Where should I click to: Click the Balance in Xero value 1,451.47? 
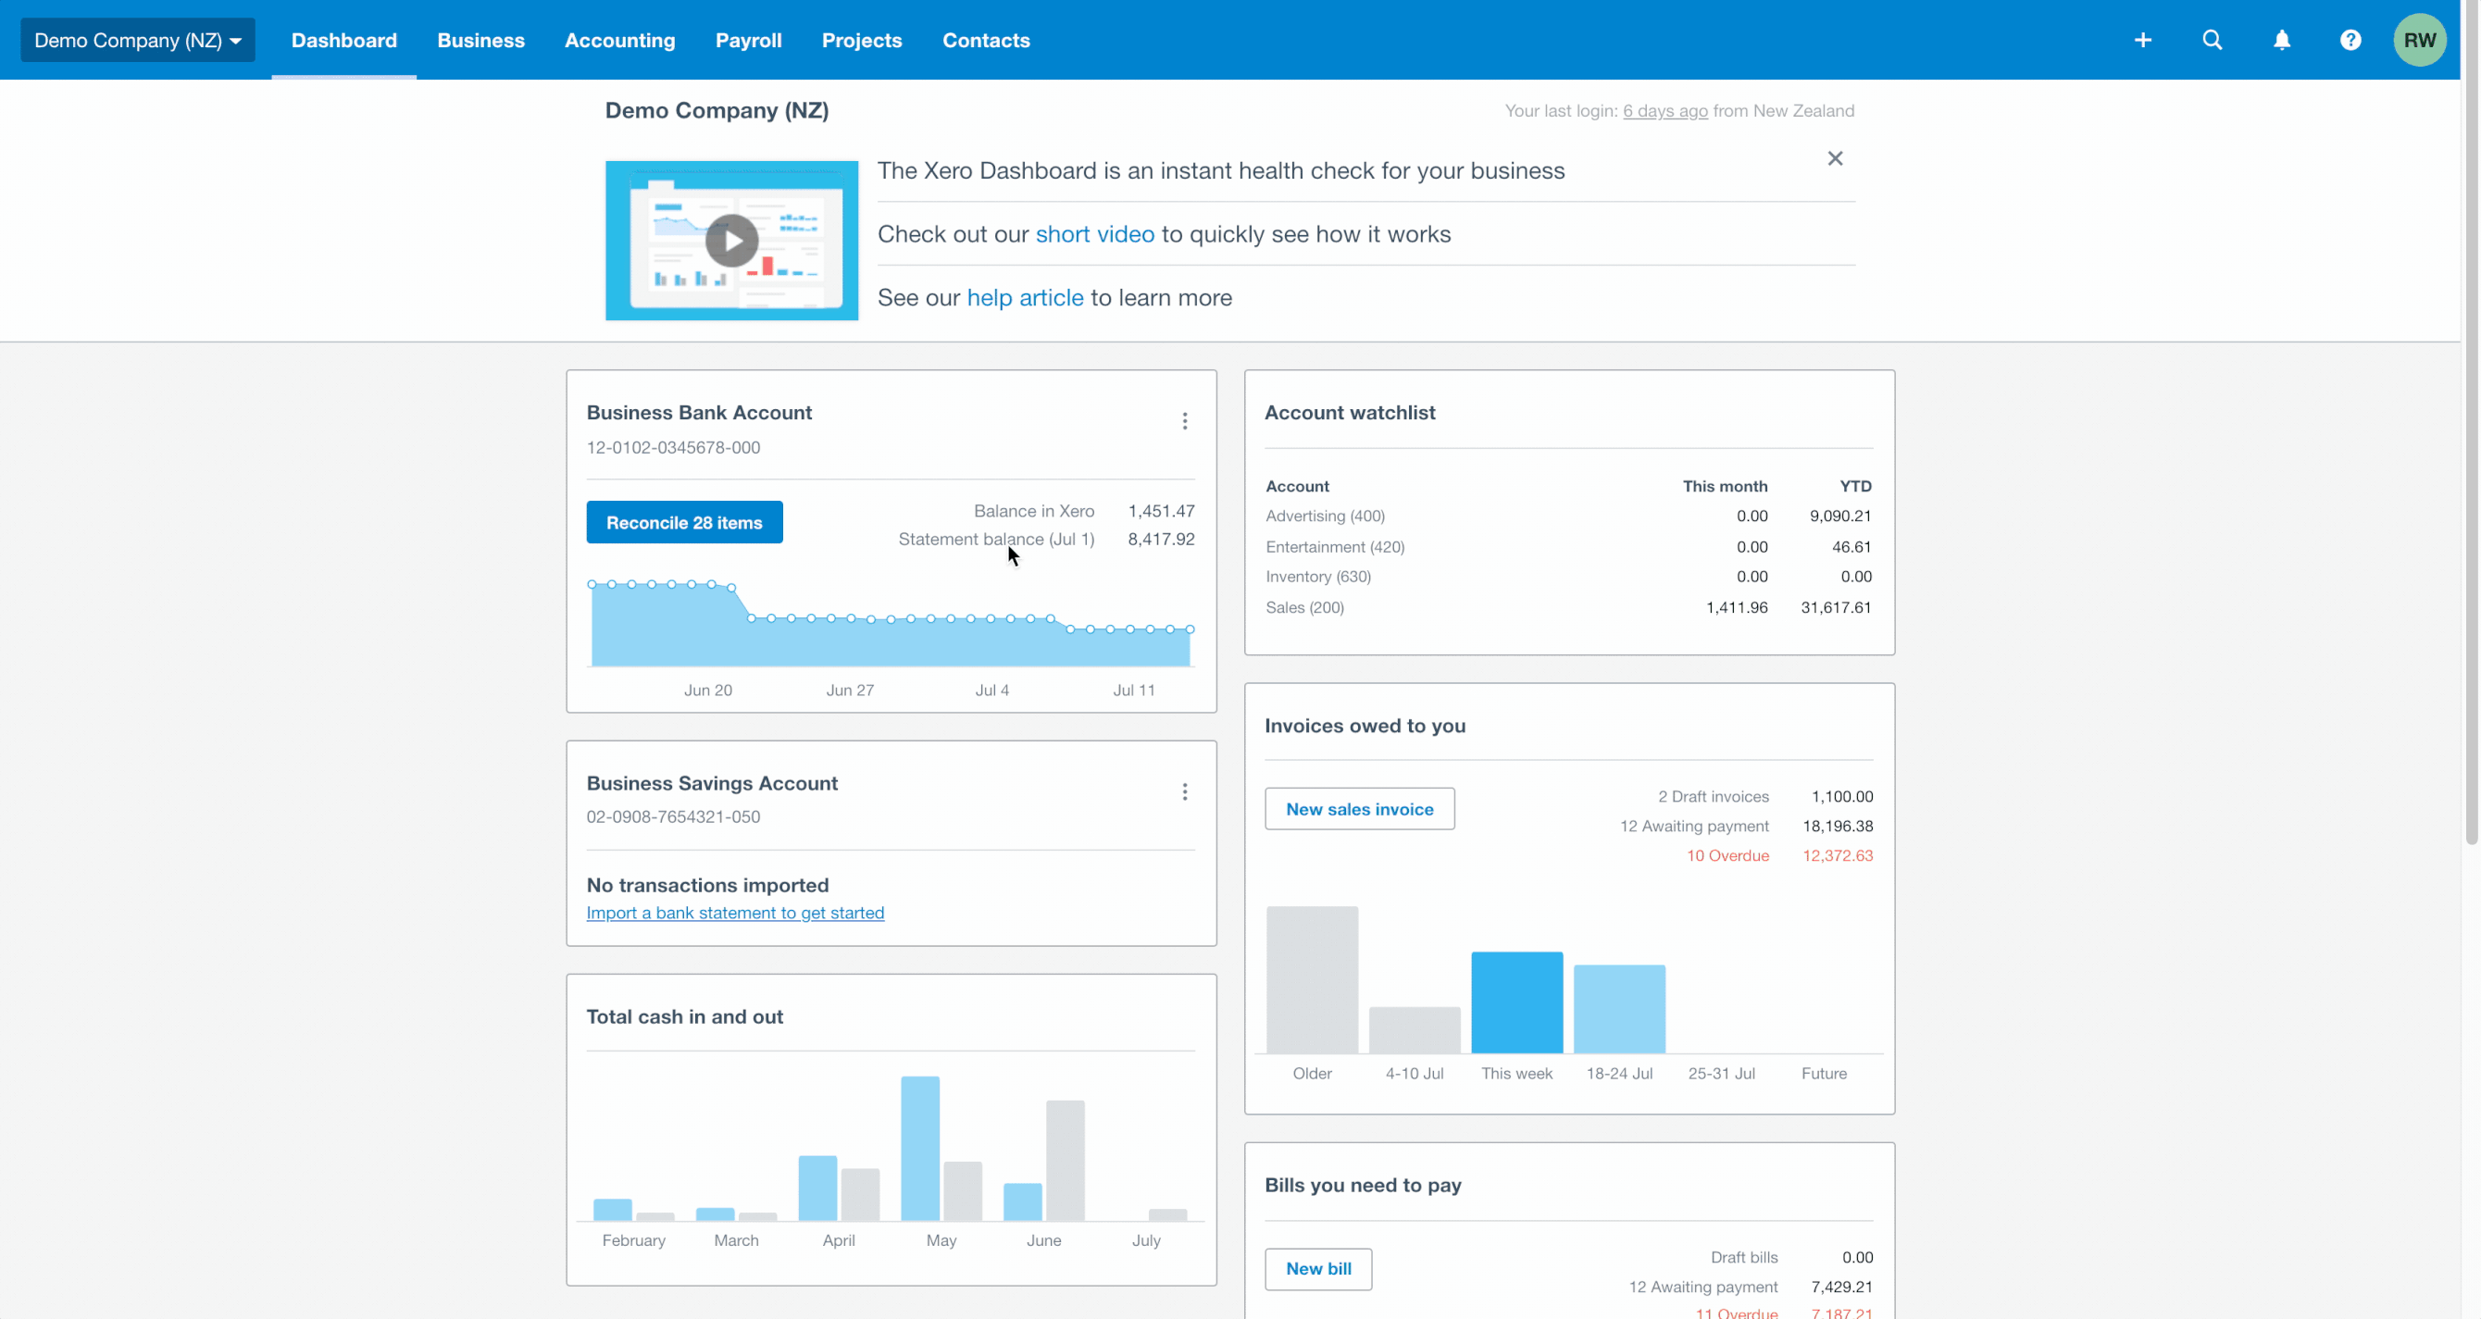click(x=1161, y=511)
